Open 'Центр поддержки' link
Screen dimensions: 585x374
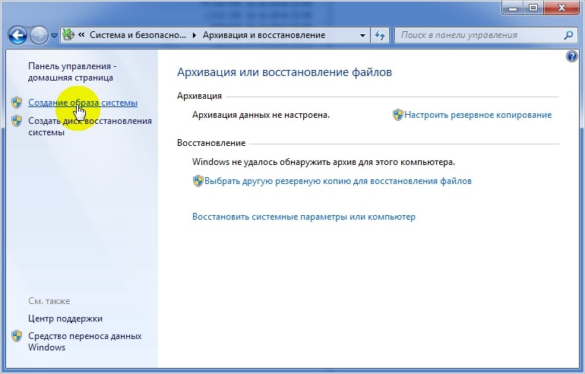[65, 319]
